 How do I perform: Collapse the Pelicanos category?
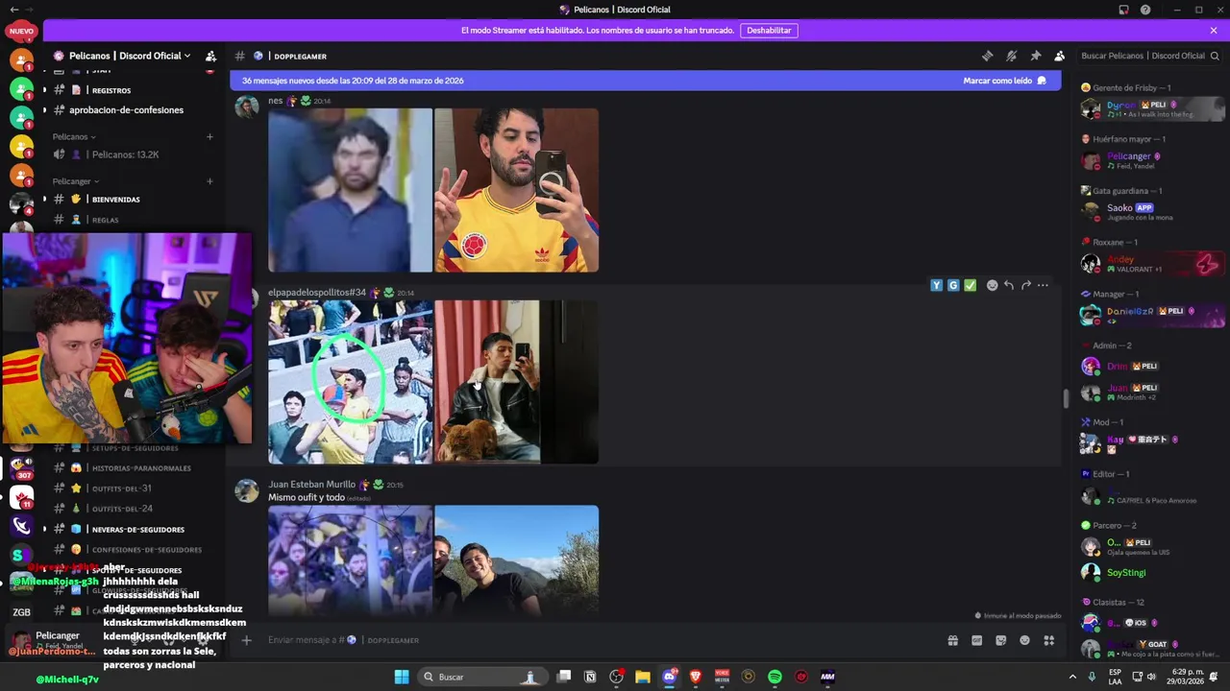point(74,136)
